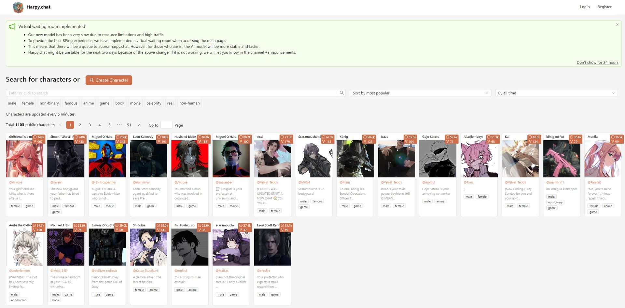Toggle the game filter tag
The width and height of the screenshot is (625, 308).
point(104,103)
